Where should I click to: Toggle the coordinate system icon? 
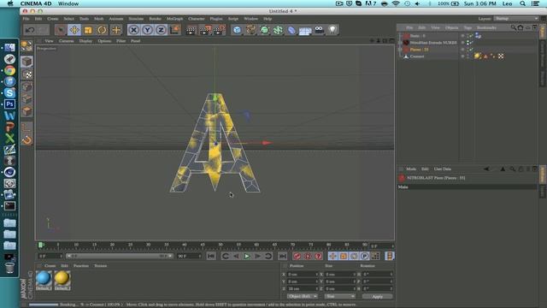point(174,30)
